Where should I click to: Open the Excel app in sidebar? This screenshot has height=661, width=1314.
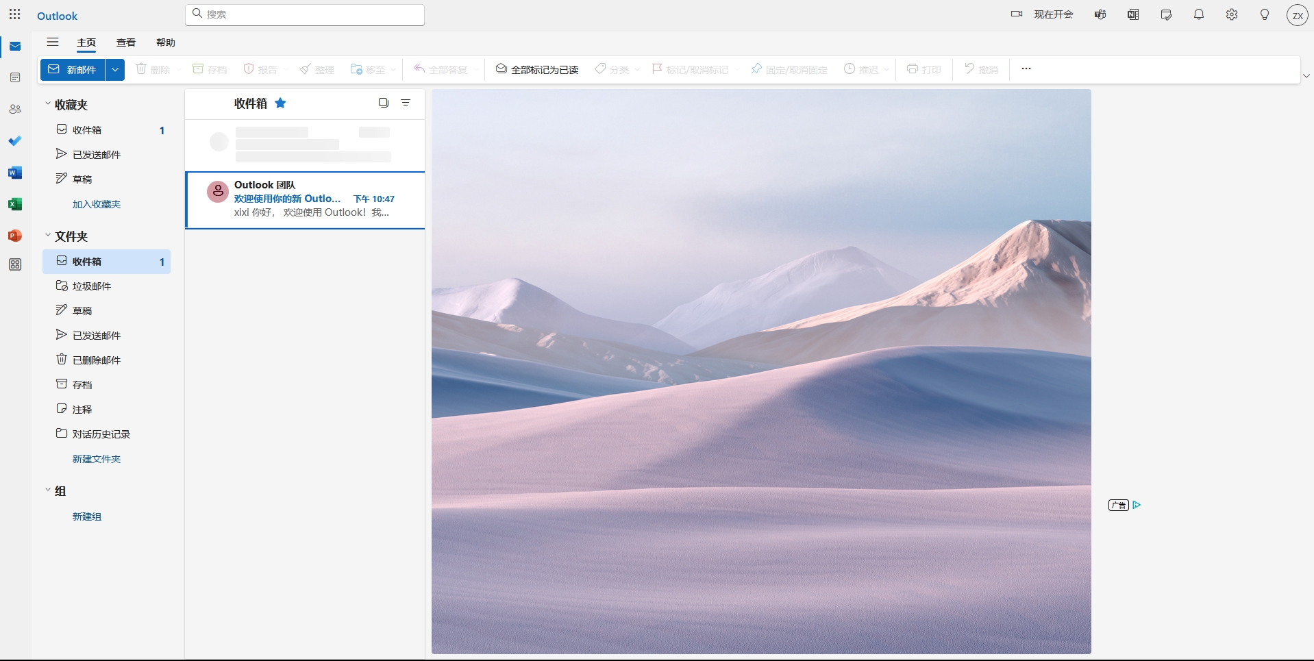click(x=15, y=204)
